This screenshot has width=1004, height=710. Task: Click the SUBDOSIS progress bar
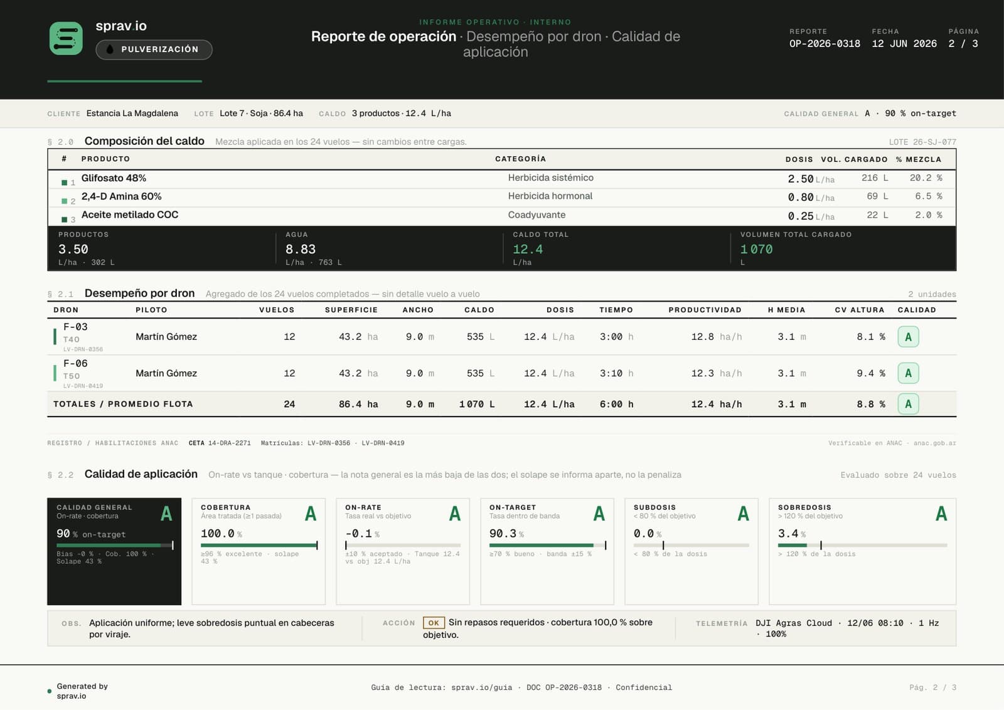pyautogui.click(x=692, y=545)
